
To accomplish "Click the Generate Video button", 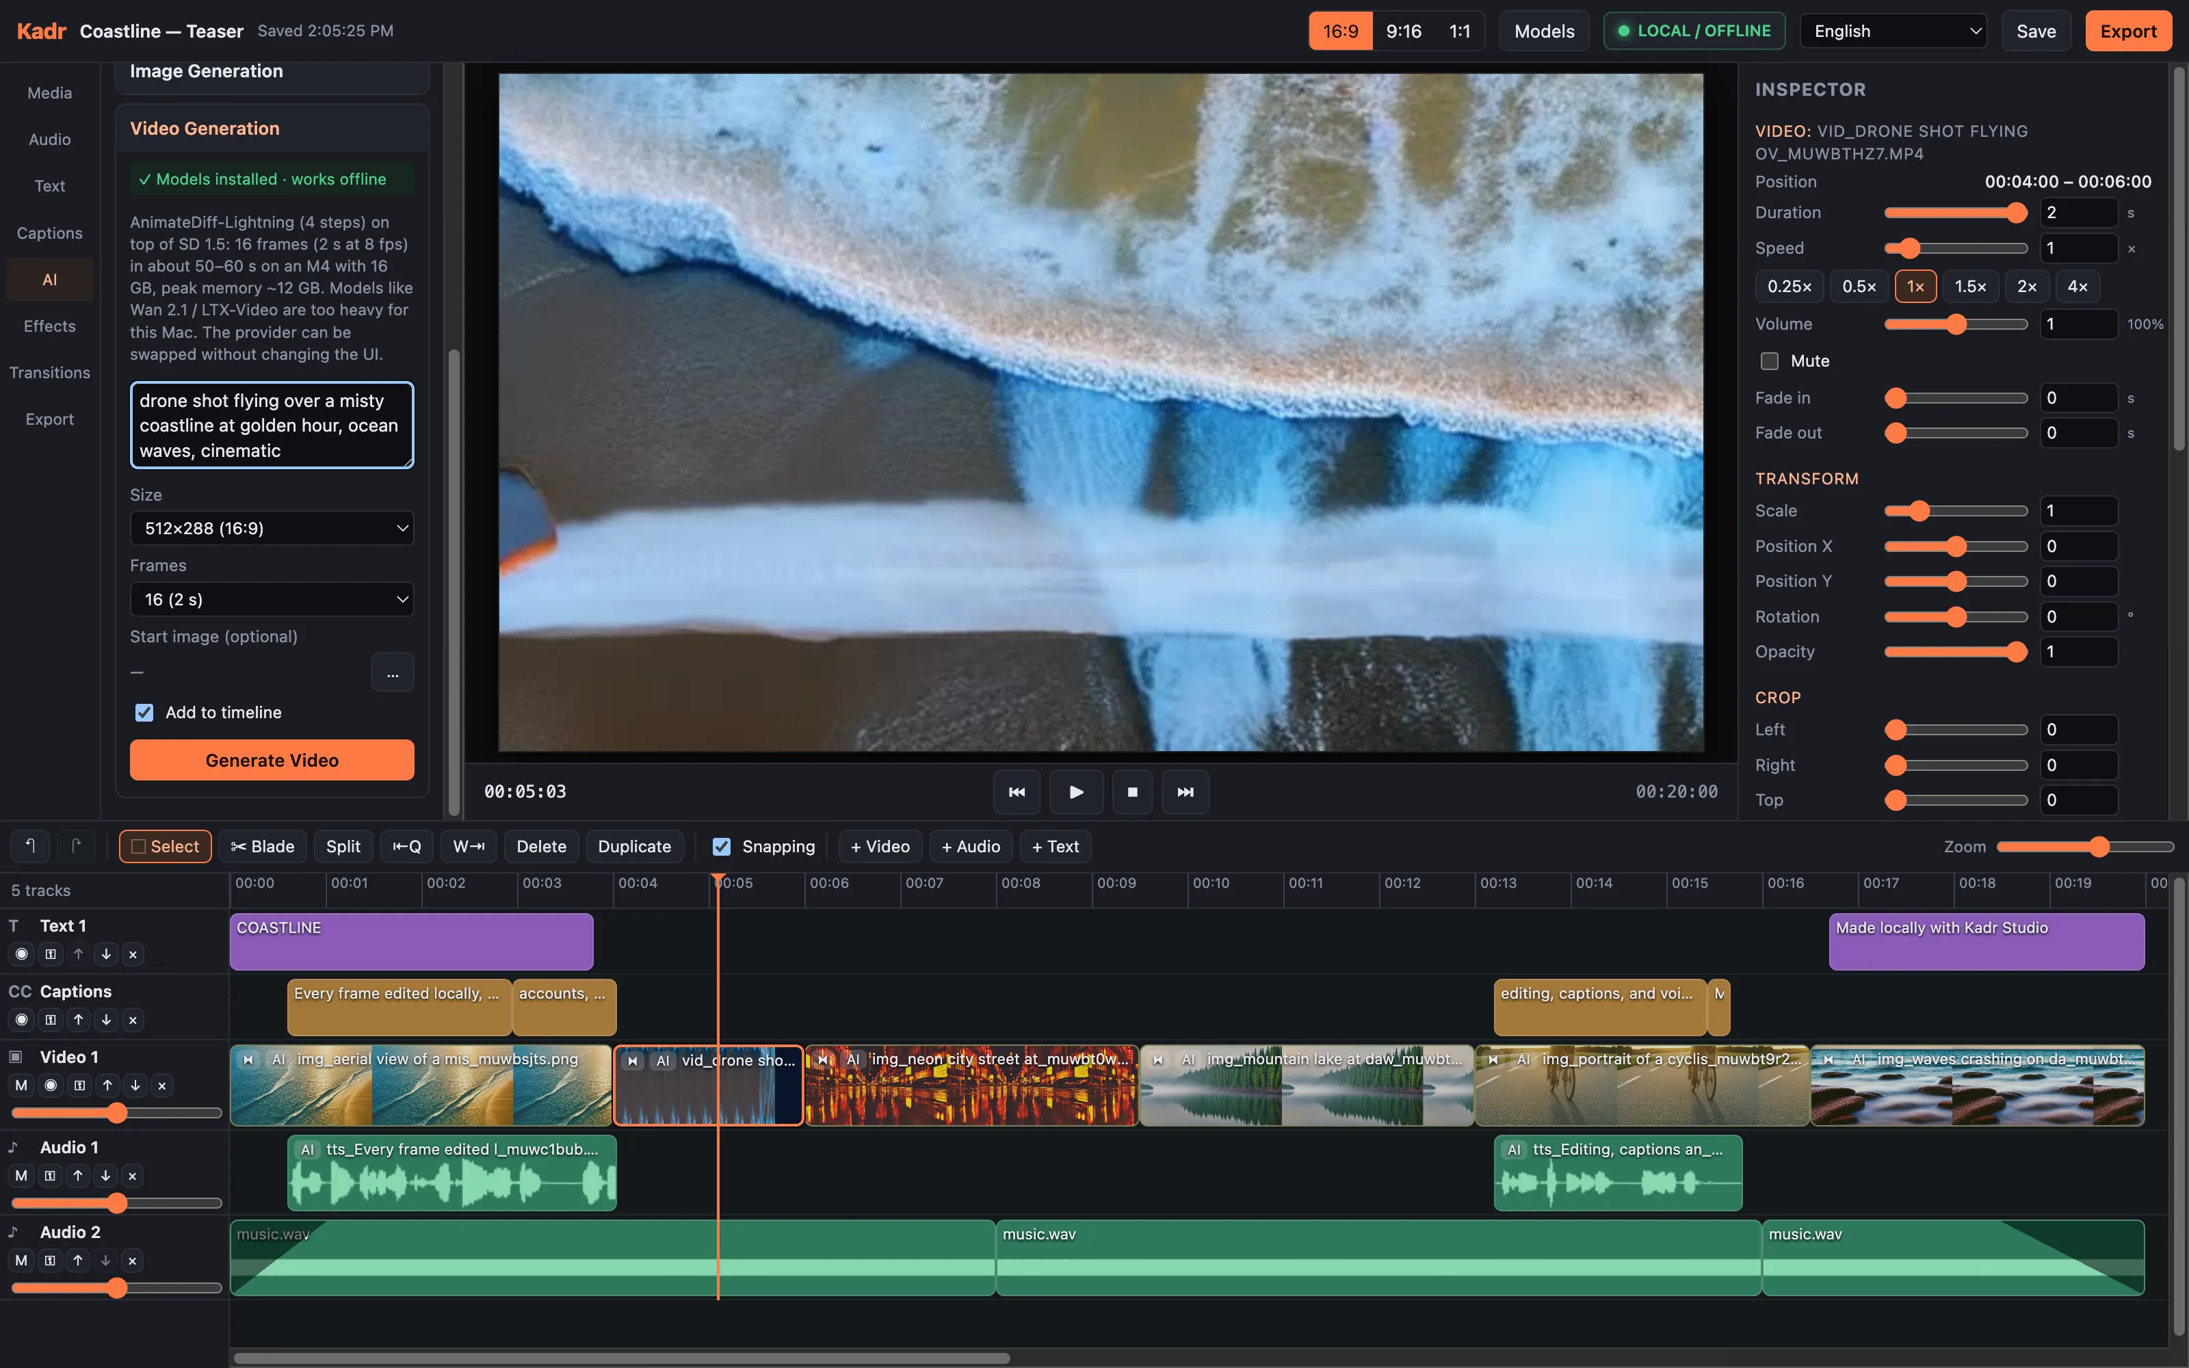I will pos(272,760).
